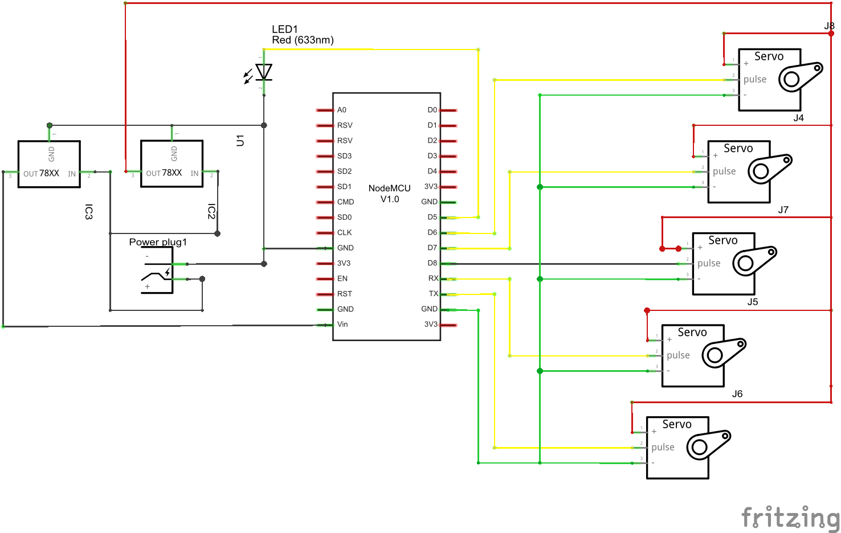
Task: Select the NodeMCU V1.0 label
Action: (x=389, y=194)
